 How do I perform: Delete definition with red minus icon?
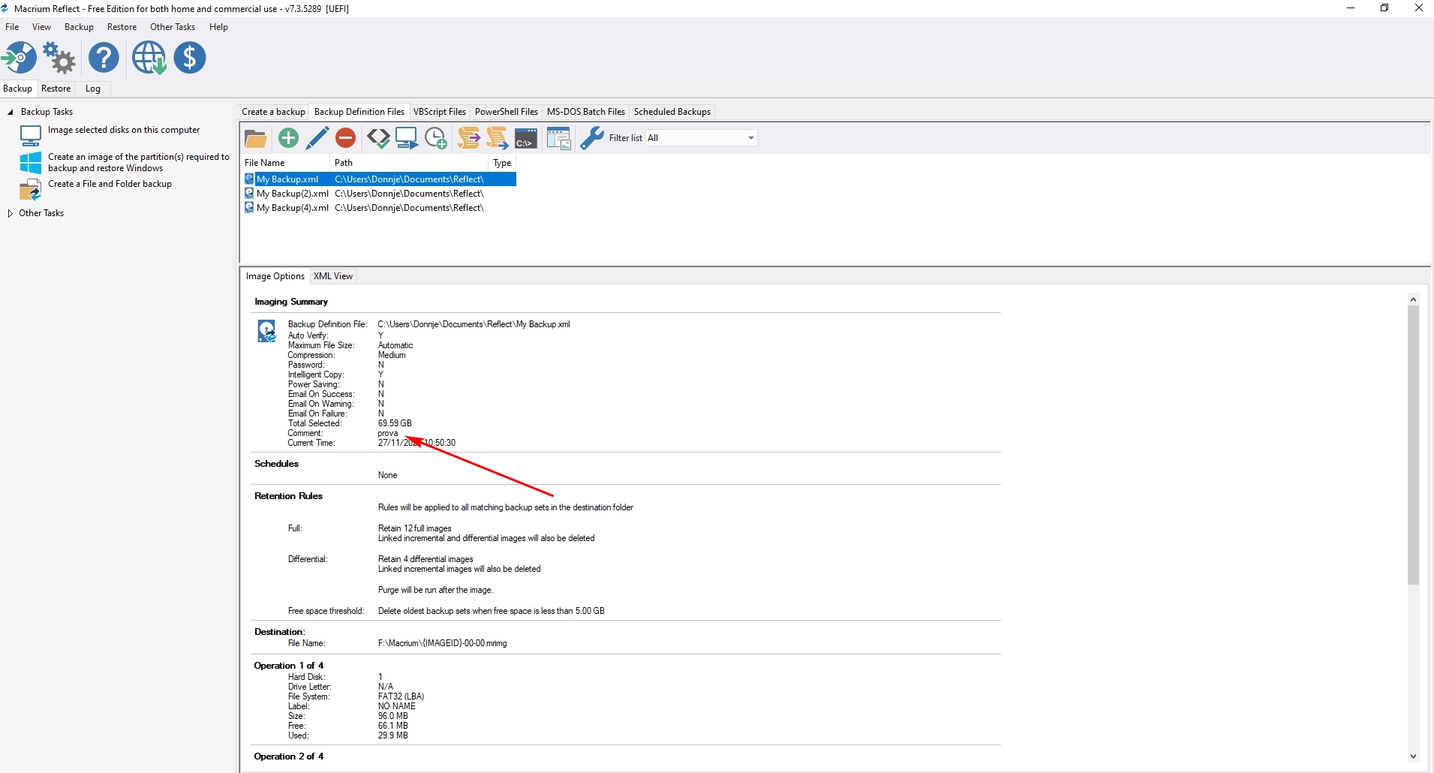coord(345,138)
